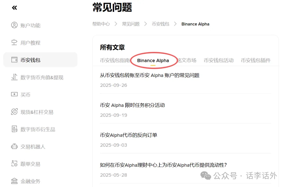
Task: Click the chevron between 常见问题 and 币安钱包
Action: pyautogui.click(x=145, y=24)
